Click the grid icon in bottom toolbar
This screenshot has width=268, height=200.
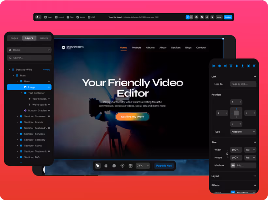click(x=131, y=166)
